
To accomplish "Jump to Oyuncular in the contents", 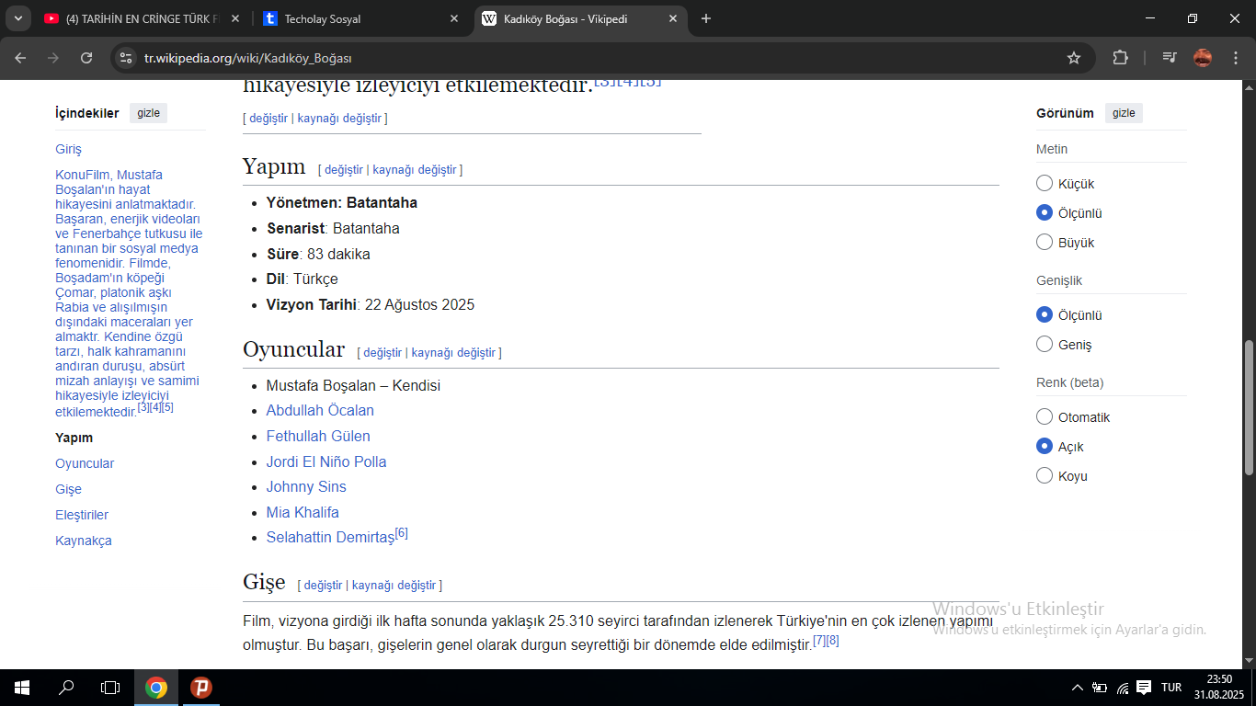I will (85, 463).
